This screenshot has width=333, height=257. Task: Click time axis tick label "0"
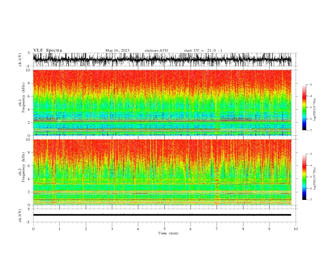coord(33,229)
